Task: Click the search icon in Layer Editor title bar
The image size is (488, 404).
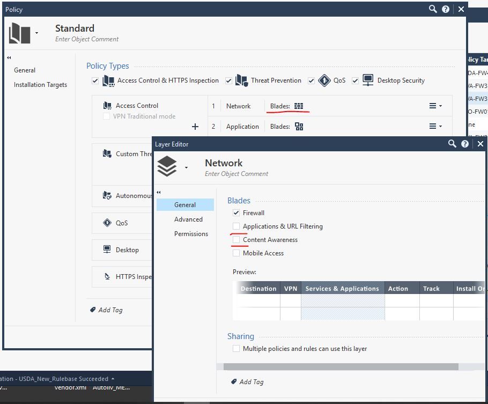Action: (x=452, y=144)
